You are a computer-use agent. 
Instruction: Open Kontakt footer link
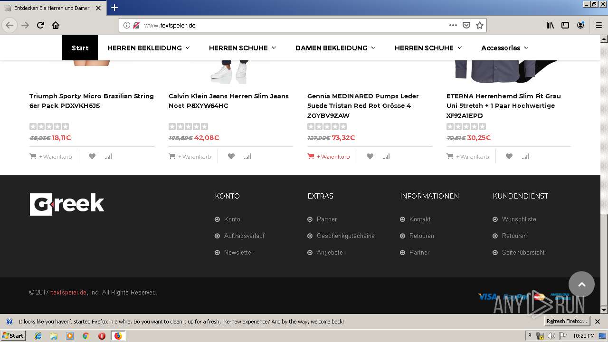420,219
